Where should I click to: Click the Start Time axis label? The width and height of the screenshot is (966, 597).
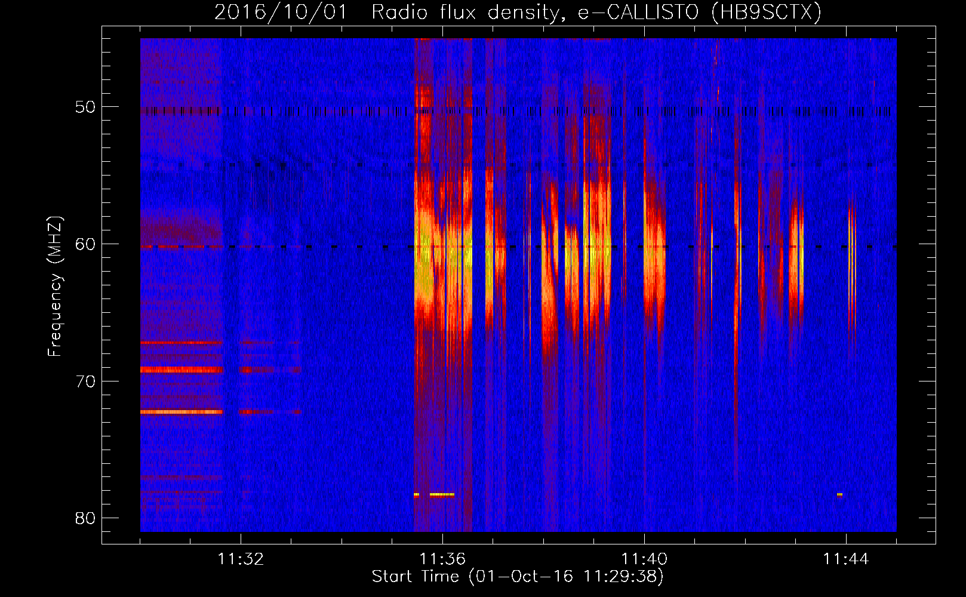pyautogui.click(x=518, y=576)
